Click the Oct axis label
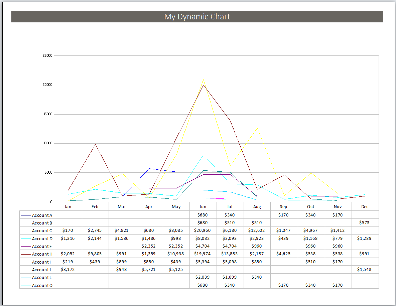 [x=311, y=206]
